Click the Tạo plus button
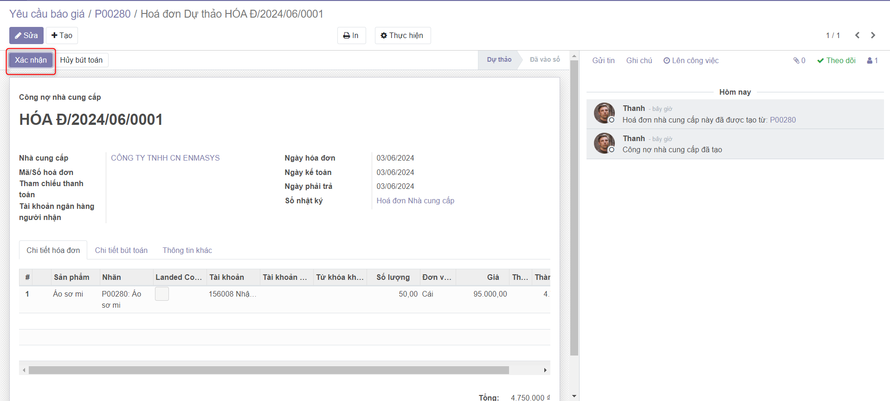 point(62,35)
